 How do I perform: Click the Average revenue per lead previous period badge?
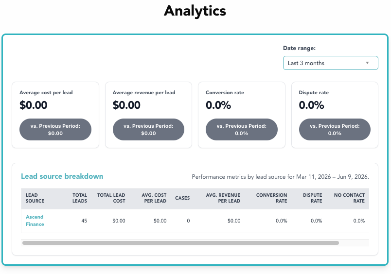149,130
